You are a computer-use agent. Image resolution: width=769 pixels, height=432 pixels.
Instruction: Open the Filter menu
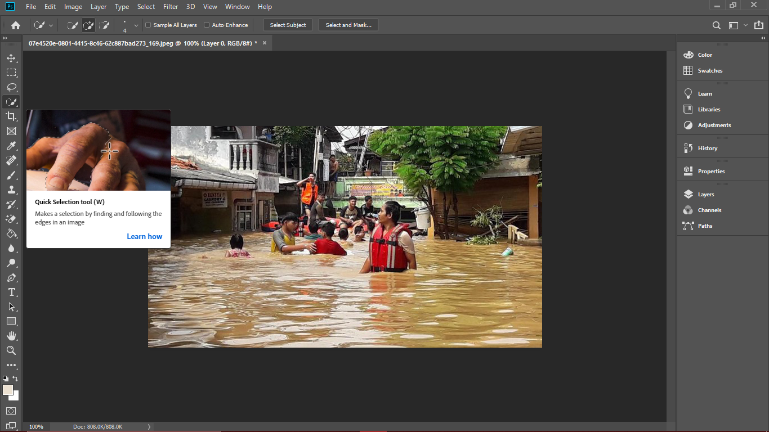171,7
